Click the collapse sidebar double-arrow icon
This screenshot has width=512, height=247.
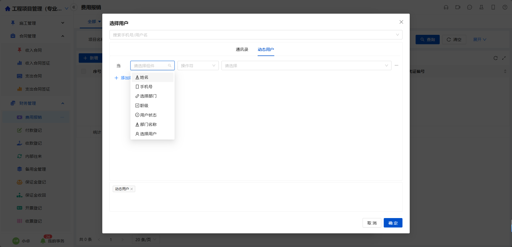[74, 7]
